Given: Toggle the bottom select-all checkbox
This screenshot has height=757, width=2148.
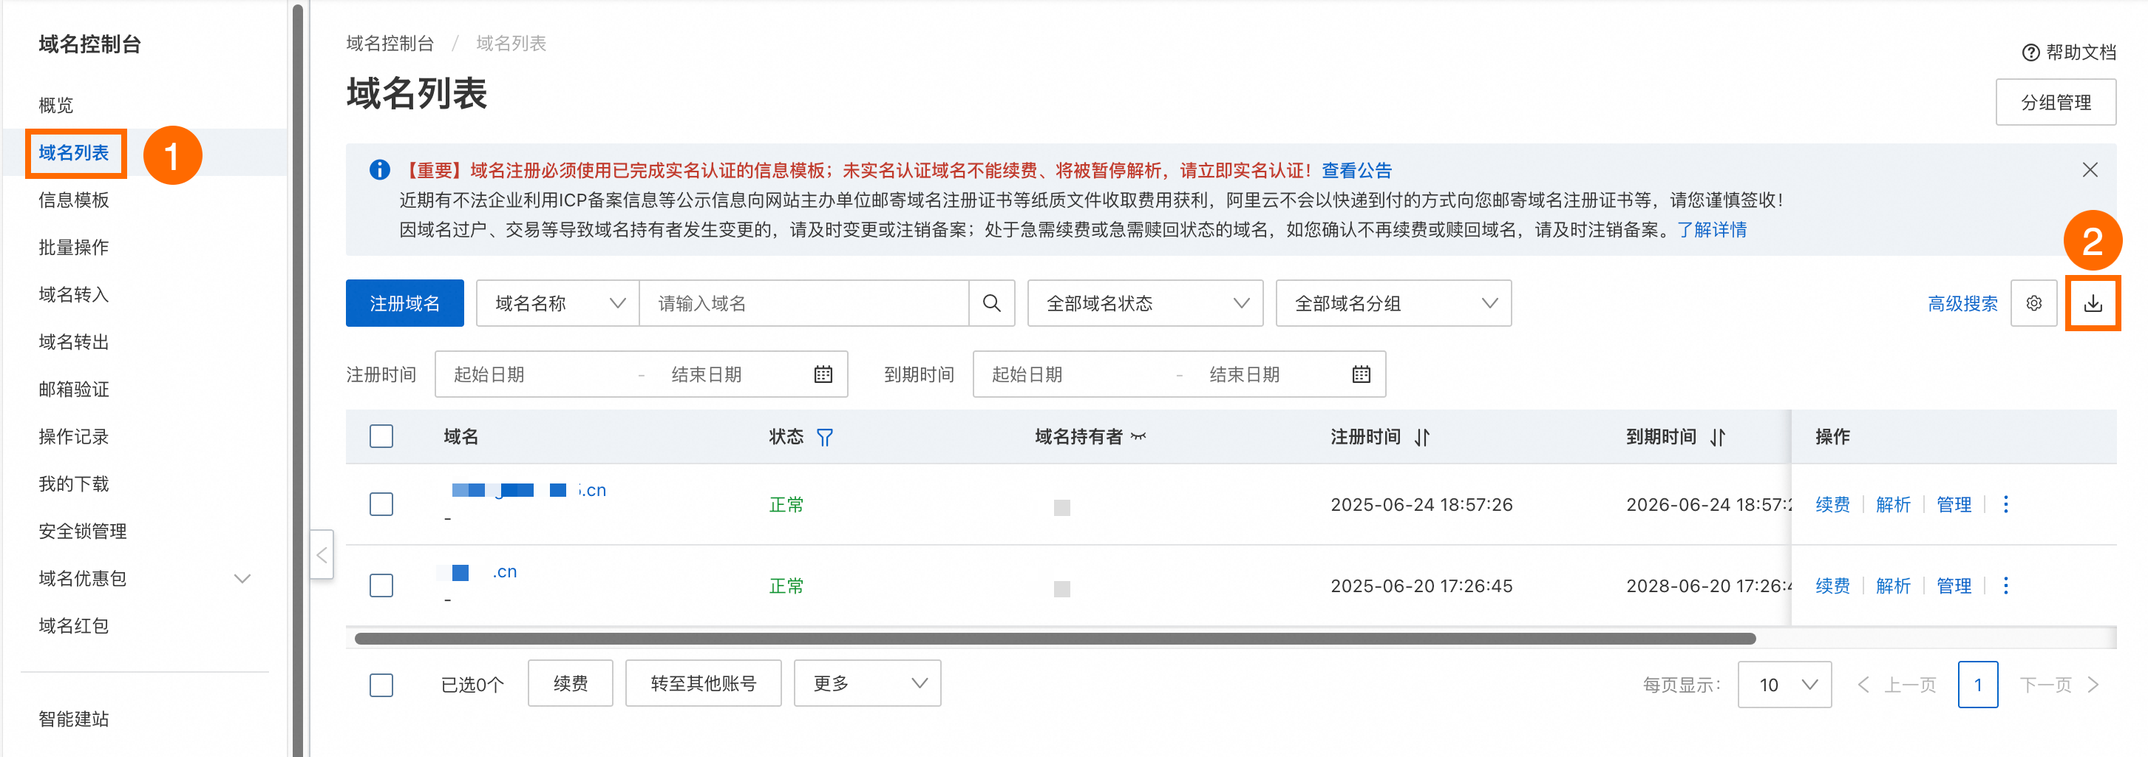Looking at the screenshot, I should 381,685.
